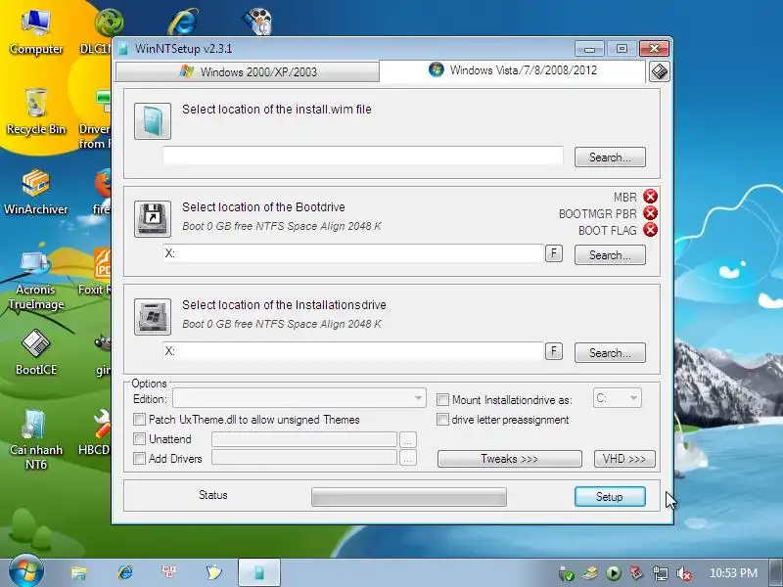Open the Computer desktop icon
The width and height of the screenshot is (783, 587).
[36, 31]
